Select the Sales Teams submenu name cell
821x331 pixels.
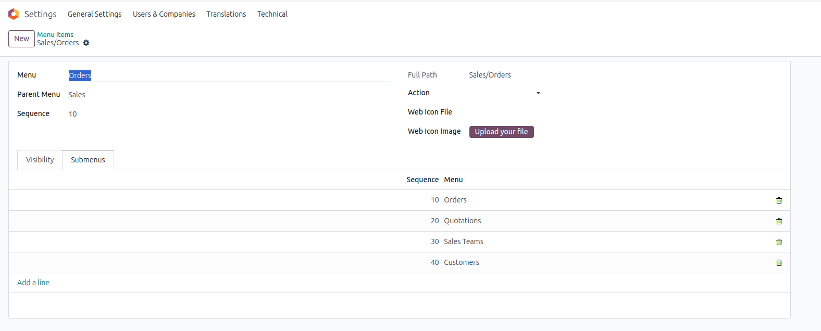(x=464, y=241)
